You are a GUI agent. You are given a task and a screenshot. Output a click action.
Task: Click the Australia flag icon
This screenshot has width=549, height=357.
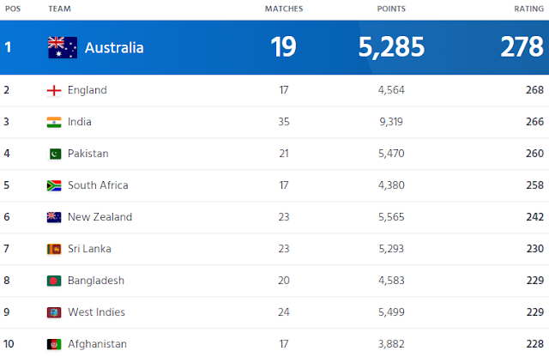click(63, 47)
